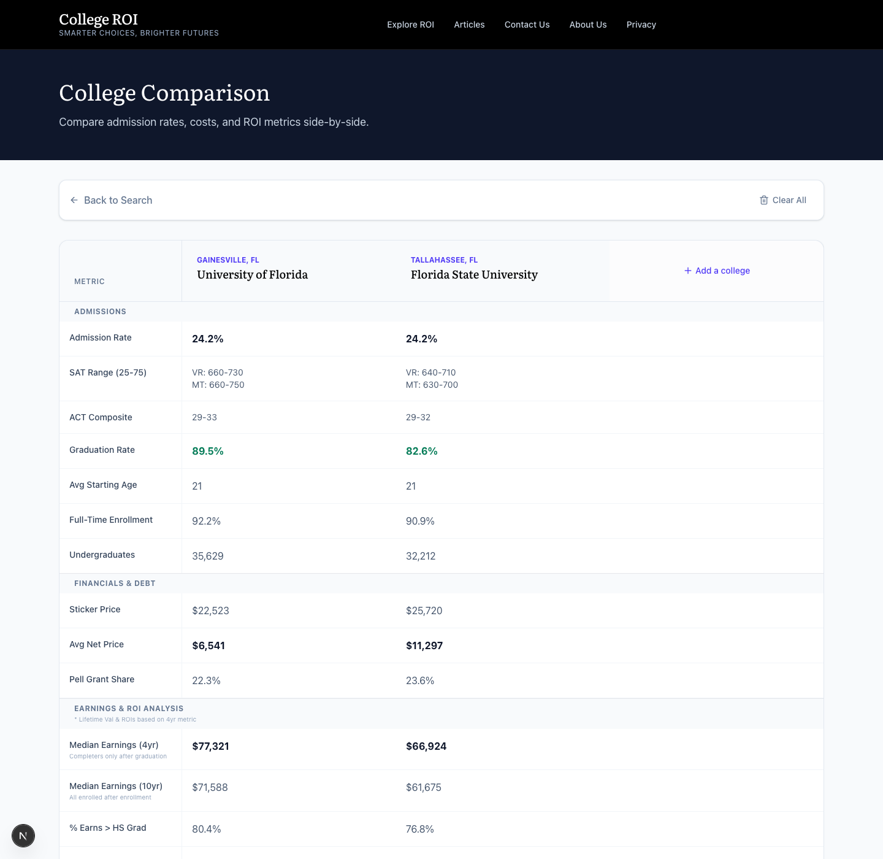883x859 pixels.
Task: Click the Avg Starting Age row label
Action: (103, 485)
